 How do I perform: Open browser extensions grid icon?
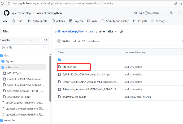[175, 3]
